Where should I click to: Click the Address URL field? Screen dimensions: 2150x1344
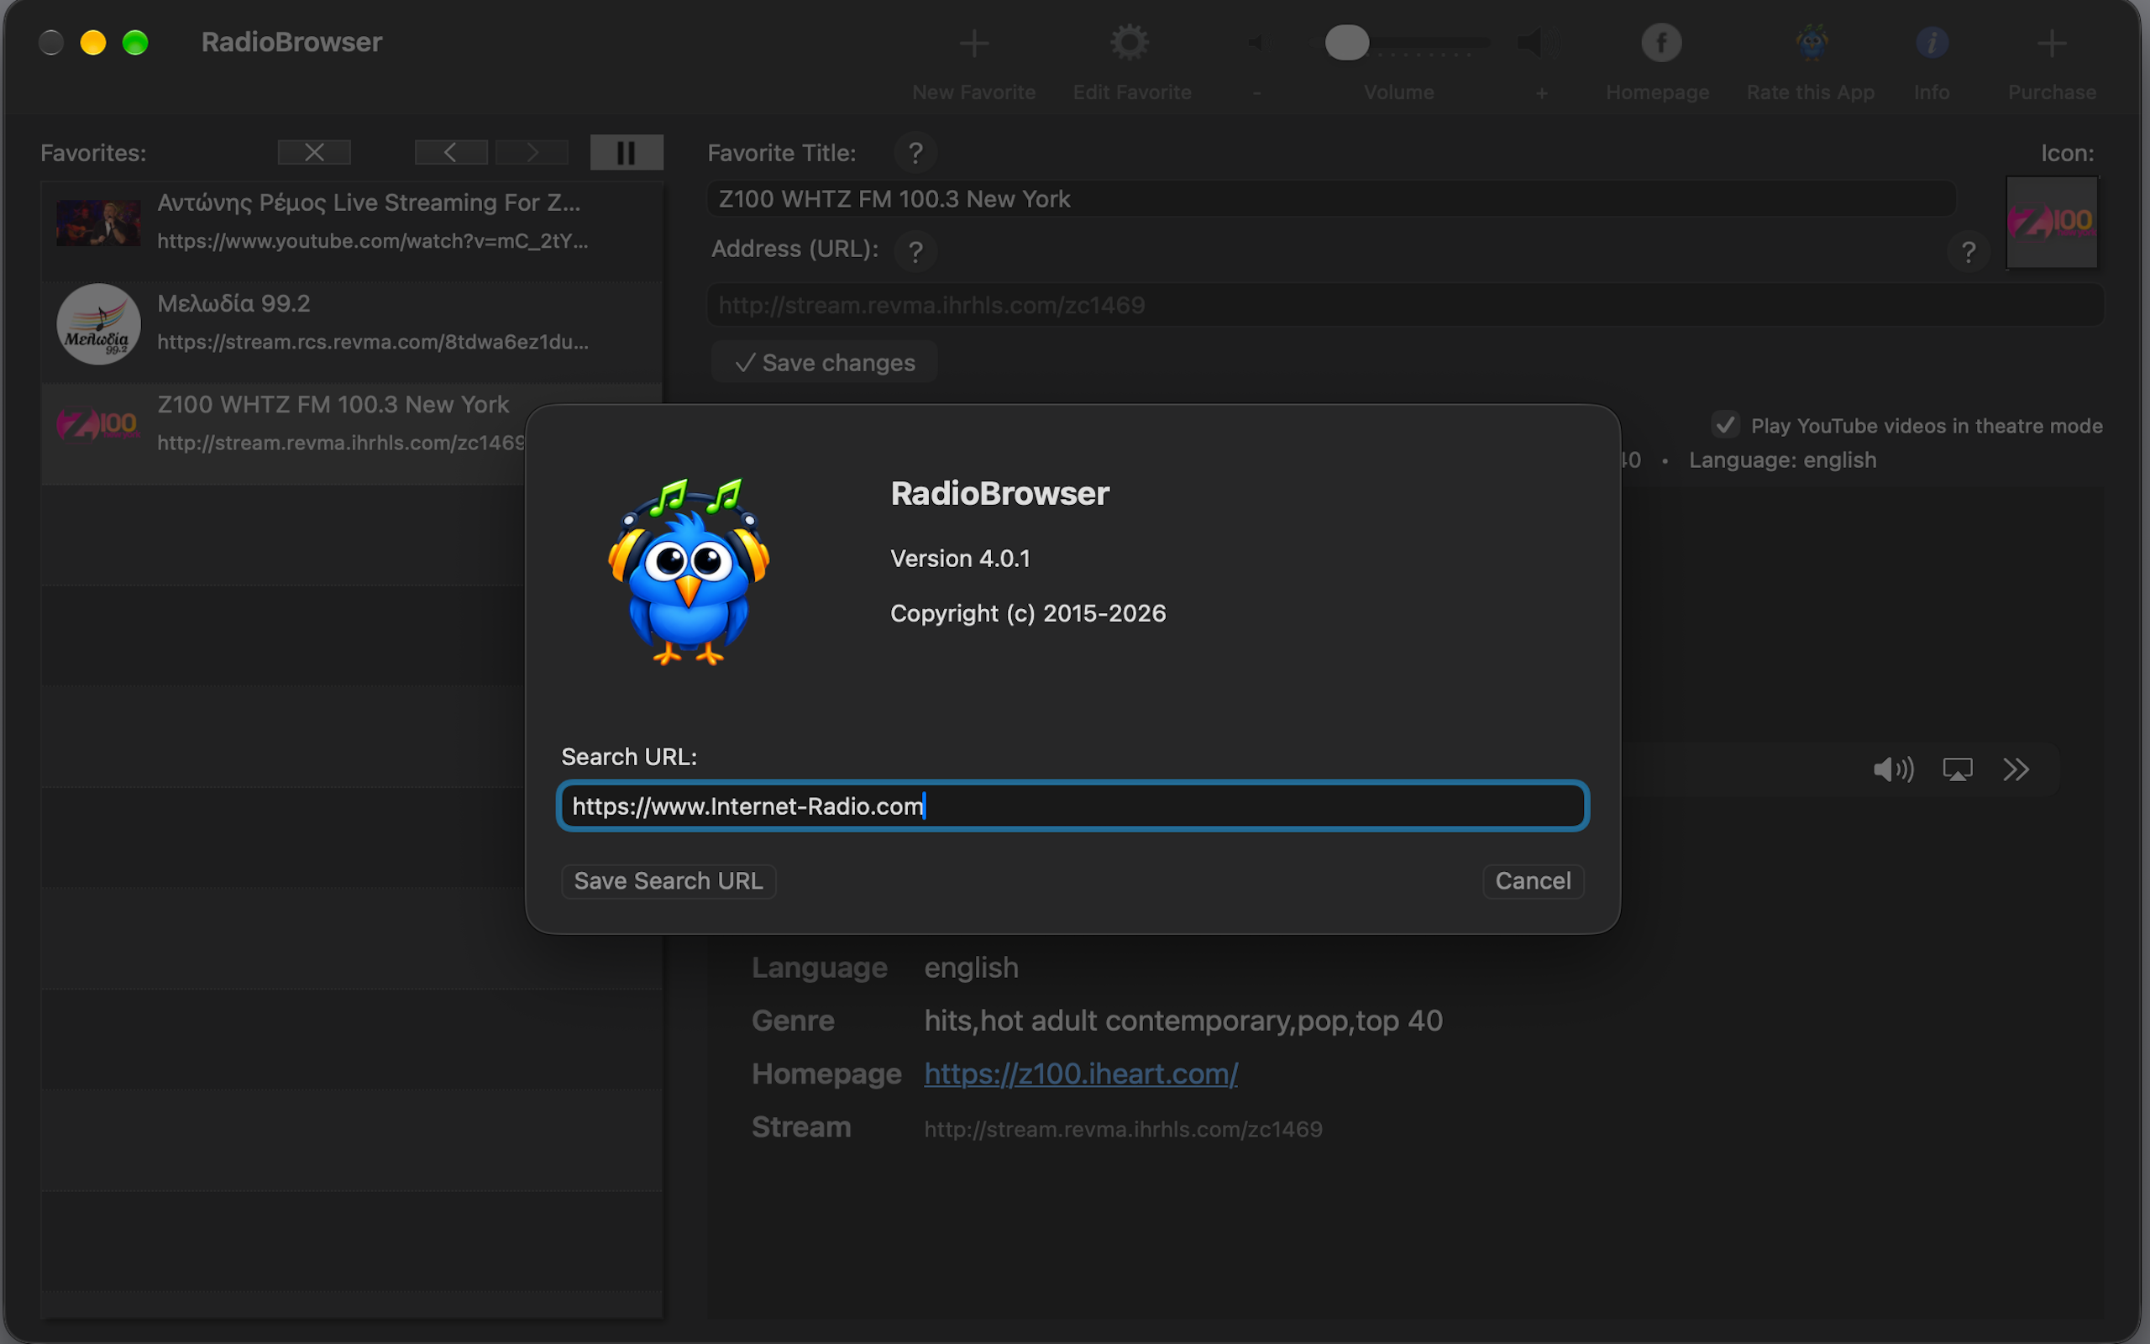[1406, 305]
